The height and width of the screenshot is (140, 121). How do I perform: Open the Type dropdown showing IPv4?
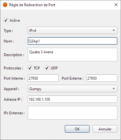pos(73,30)
